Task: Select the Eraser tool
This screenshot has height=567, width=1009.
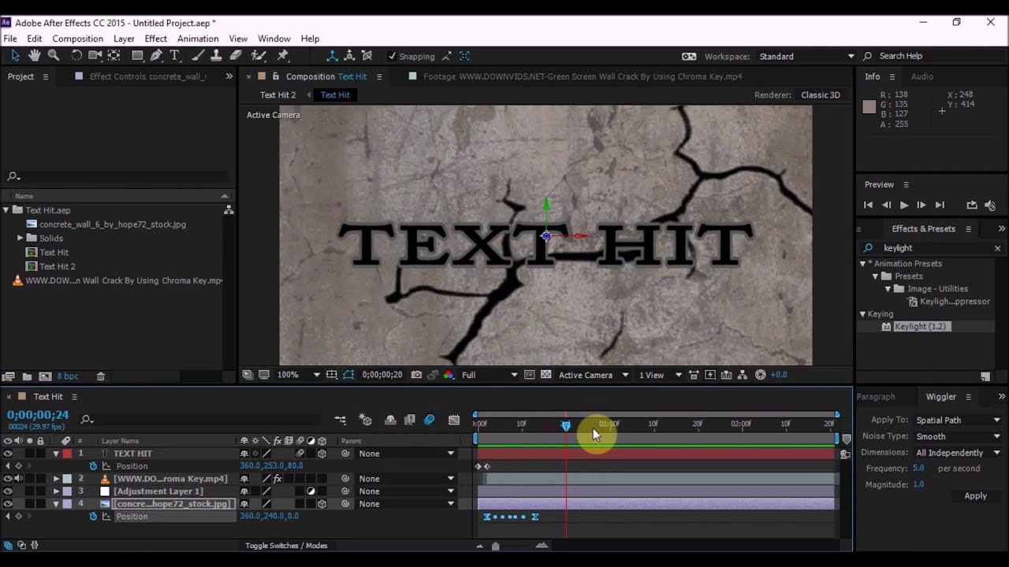Action: [x=236, y=55]
